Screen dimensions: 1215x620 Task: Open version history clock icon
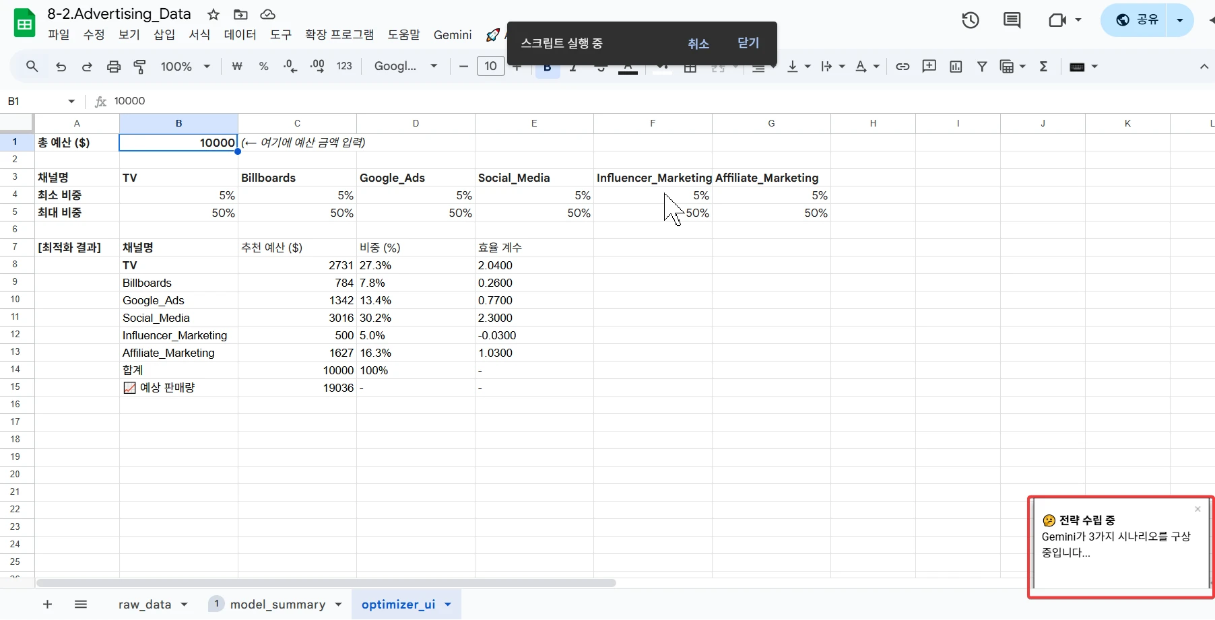tap(970, 20)
